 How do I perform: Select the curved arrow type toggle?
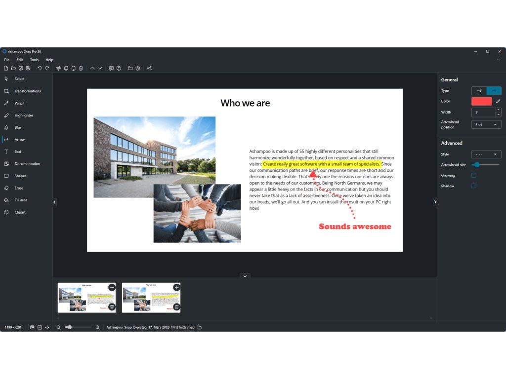click(494, 91)
